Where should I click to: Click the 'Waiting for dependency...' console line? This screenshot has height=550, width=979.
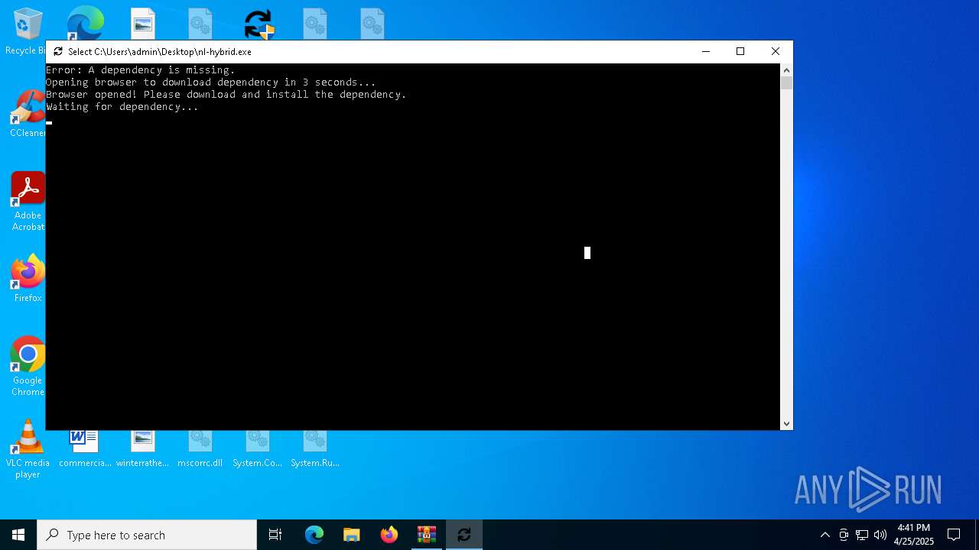tap(122, 107)
